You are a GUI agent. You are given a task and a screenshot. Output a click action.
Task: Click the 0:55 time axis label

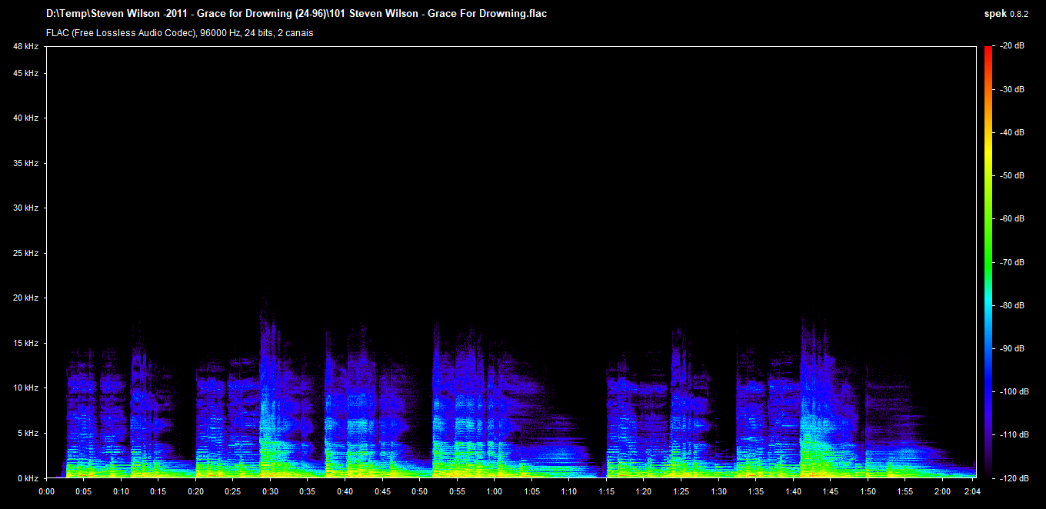click(457, 491)
